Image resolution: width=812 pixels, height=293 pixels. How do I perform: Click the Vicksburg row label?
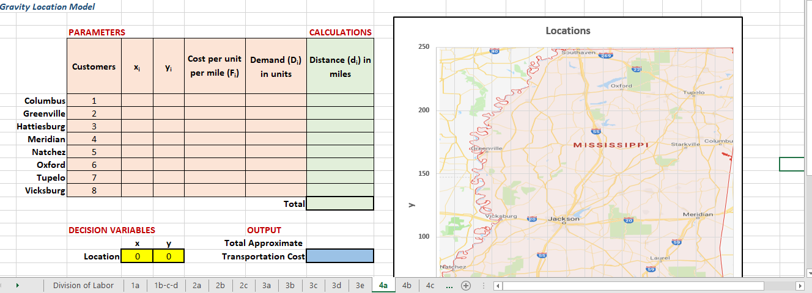[x=46, y=190]
